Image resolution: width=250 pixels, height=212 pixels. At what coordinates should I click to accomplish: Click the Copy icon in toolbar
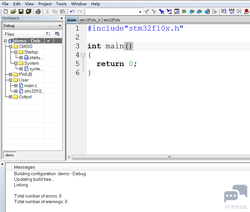click(55, 12)
